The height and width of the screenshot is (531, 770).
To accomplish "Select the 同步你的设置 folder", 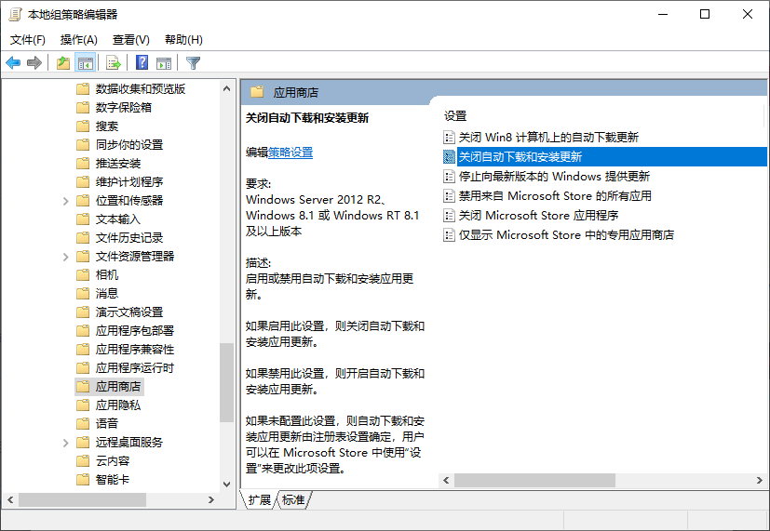I will tap(129, 145).
